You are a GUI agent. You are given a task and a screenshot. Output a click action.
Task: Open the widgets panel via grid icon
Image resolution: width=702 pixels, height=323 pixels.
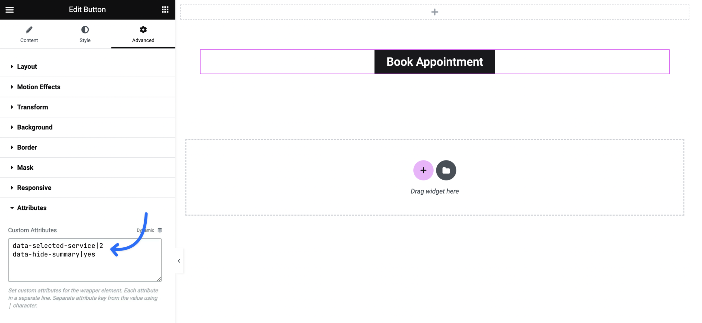click(165, 9)
